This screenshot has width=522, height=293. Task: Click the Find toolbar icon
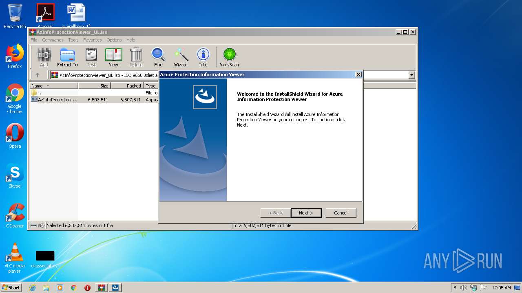pos(158,57)
